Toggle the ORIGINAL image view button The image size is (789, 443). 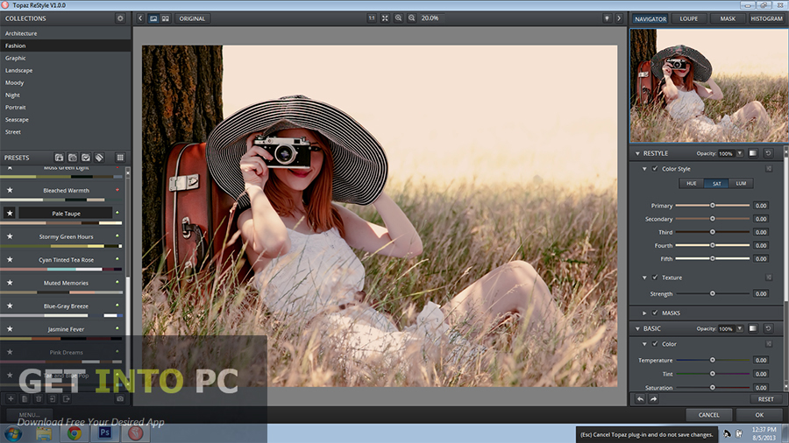pyautogui.click(x=192, y=18)
